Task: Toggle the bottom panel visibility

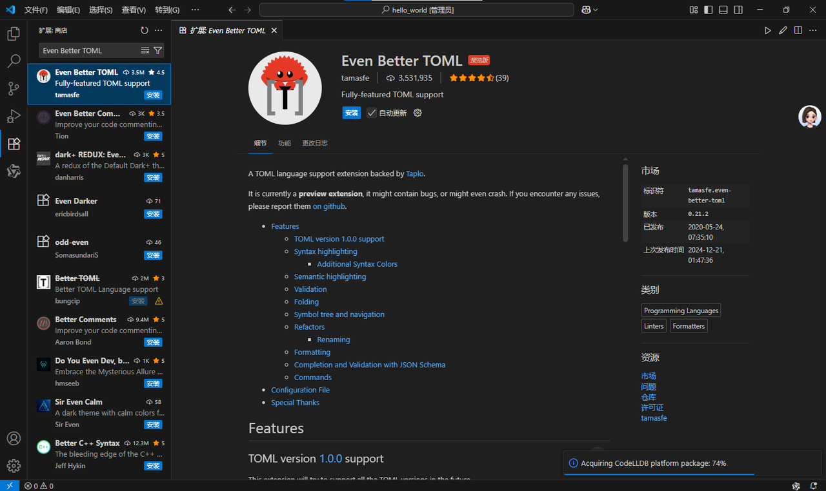Action: point(723,10)
